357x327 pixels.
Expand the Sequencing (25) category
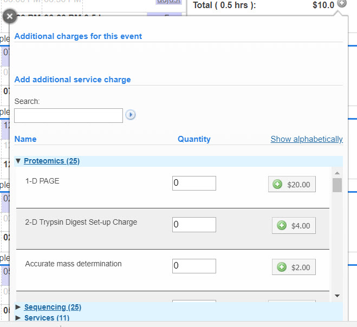(x=53, y=307)
